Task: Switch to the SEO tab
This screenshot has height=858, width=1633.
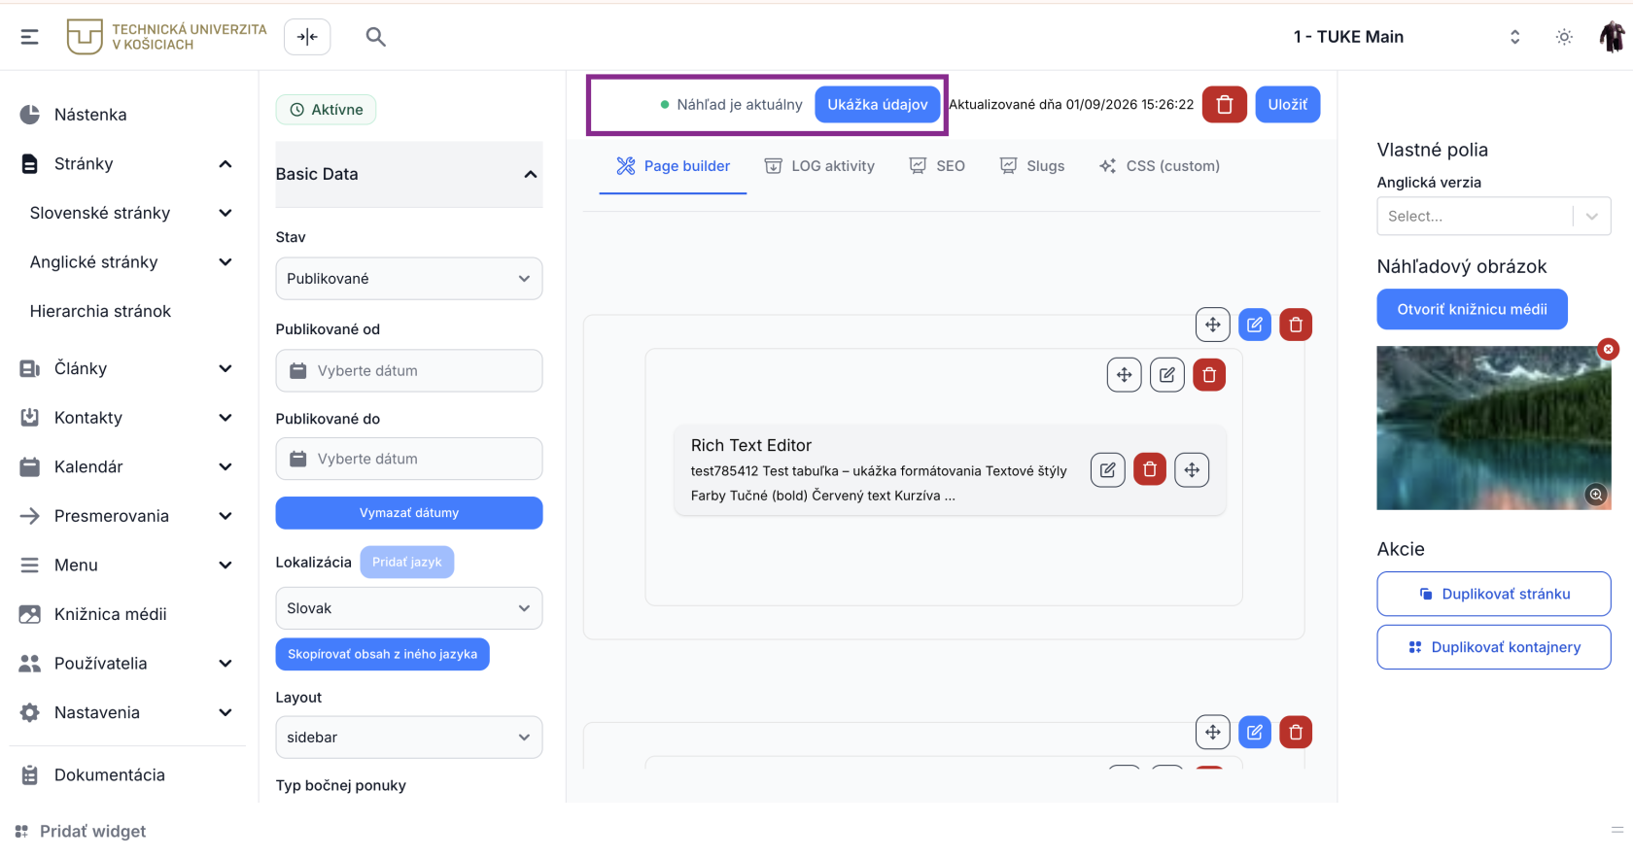Action: point(937,166)
